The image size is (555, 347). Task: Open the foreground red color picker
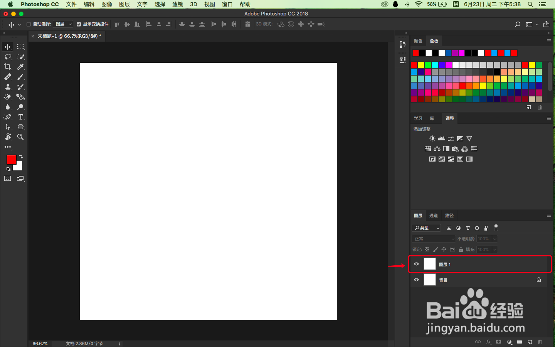pos(11,159)
